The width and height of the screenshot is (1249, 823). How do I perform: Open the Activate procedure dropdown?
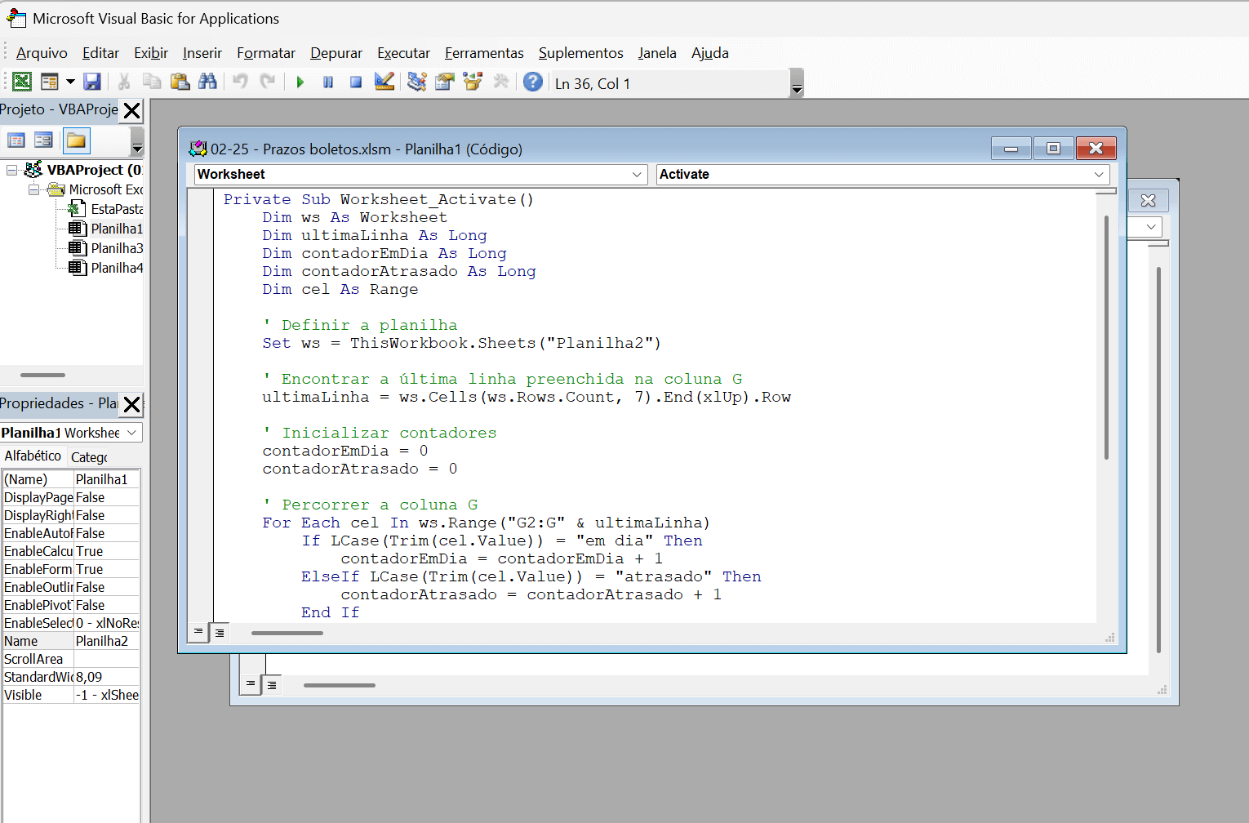point(1099,174)
